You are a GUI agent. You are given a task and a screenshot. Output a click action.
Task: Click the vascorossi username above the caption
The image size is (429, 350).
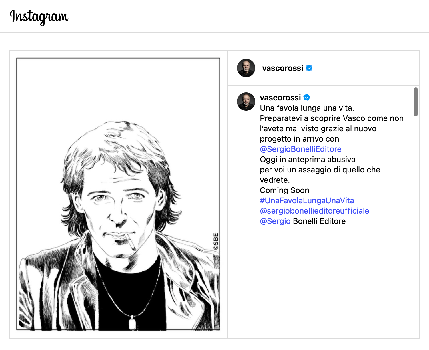pos(280,98)
